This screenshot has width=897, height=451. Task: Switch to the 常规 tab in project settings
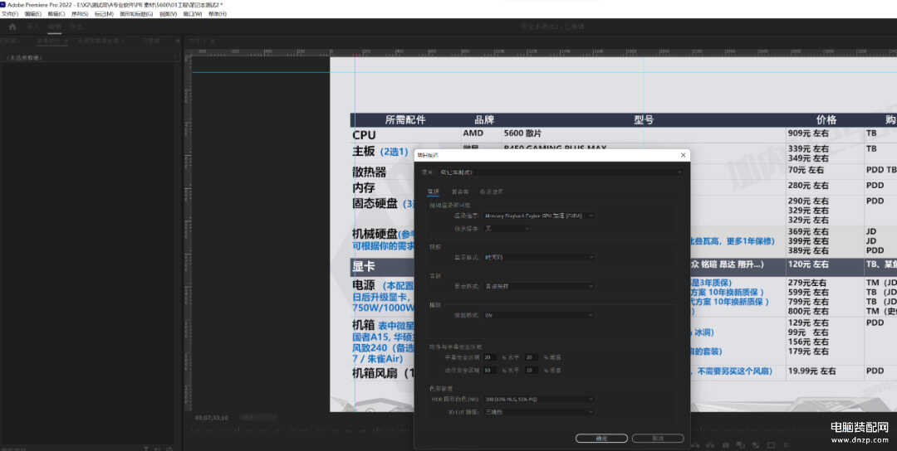tap(433, 192)
